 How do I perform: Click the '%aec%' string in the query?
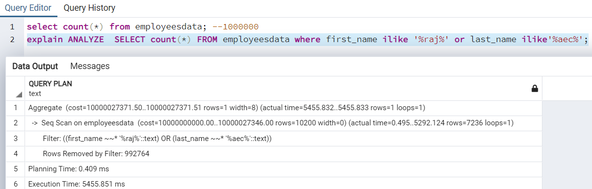click(x=565, y=40)
